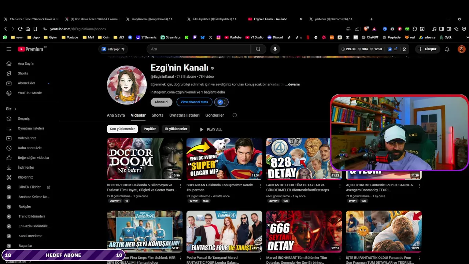The height and width of the screenshot is (264, 469).
Task: Show hidden bookmarks overflow chevron
Action: [x=467, y=37]
